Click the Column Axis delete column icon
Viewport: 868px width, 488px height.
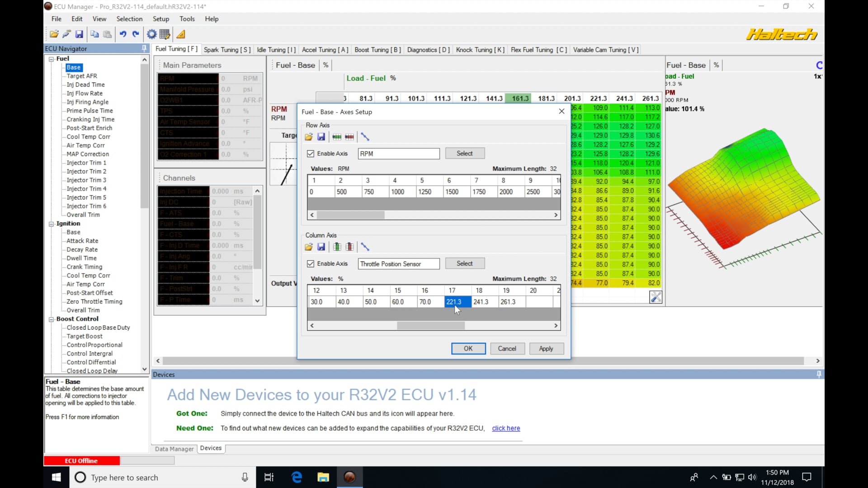pos(349,247)
